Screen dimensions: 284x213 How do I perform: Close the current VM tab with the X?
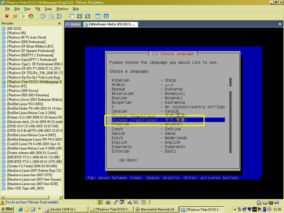pos(280,24)
